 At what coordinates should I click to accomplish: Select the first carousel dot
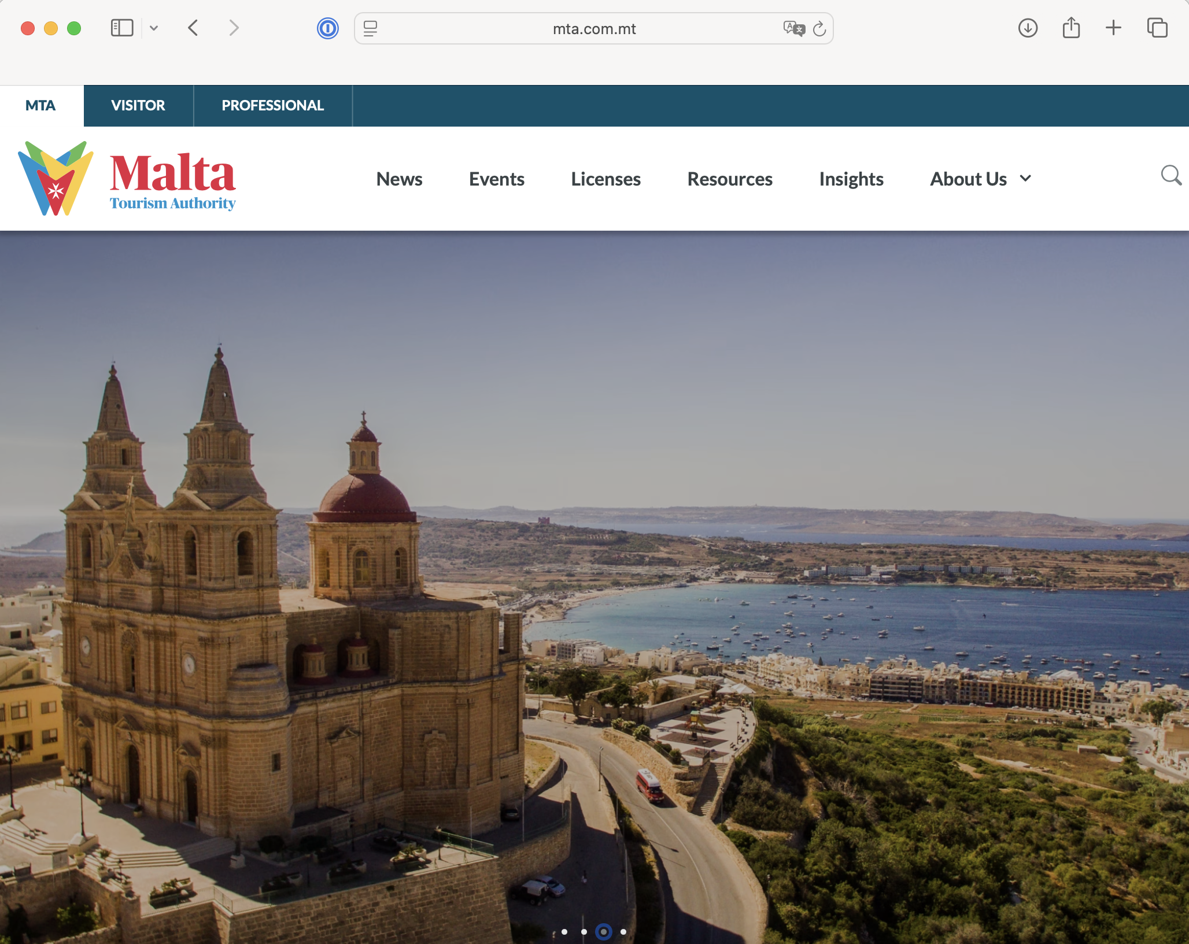click(564, 932)
